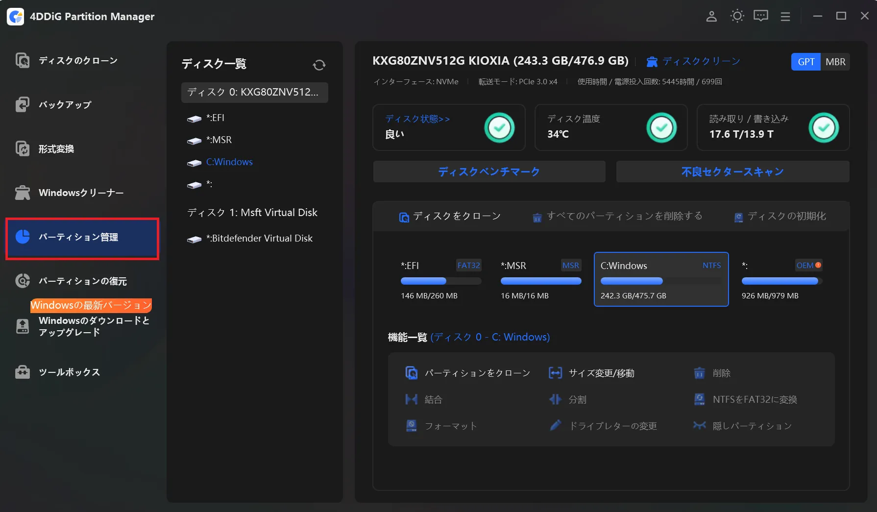Click the 16 MB/16 MB size text
Image resolution: width=877 pixels, height=512 pixels.
click(x=525, y=295)
